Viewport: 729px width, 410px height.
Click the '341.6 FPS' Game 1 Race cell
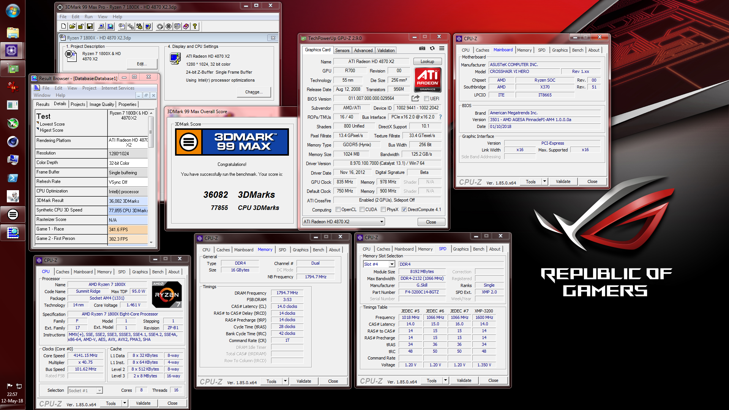pyautogui.click(x=128, y=230)
